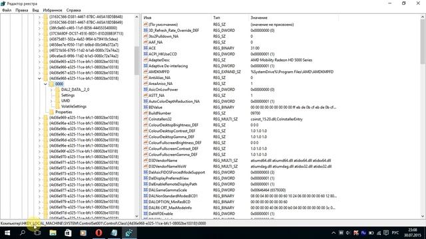Select the UMD folder

65,101
